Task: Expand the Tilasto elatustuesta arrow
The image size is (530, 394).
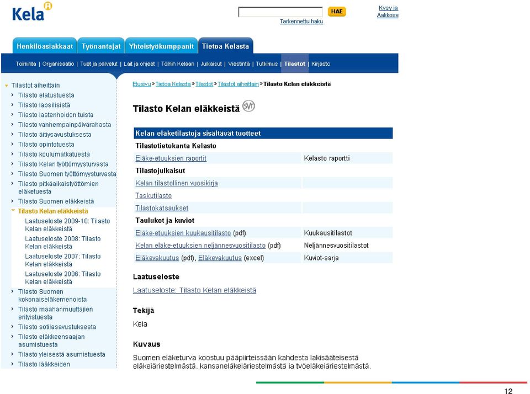Action: tap(13, 95)
